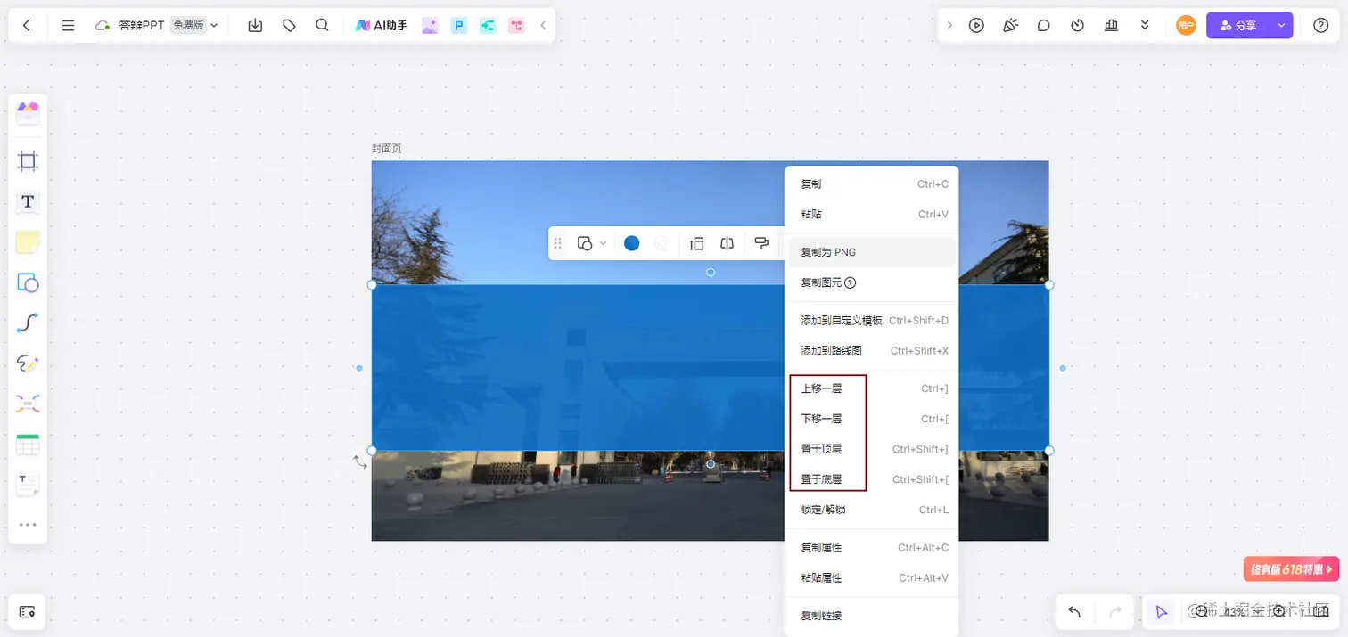
Task: Toggle 锁定/解锁 lock in context menu
Action: [x=872, y=510]
